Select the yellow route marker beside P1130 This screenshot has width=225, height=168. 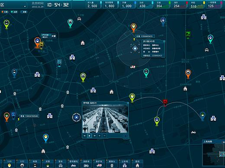click(42, 45)
